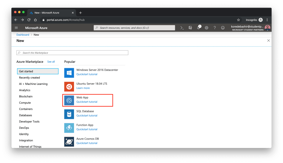Screen dimensions: 283x163
Task: Open the Chrome three-dot menu
Action: (267, 20)
